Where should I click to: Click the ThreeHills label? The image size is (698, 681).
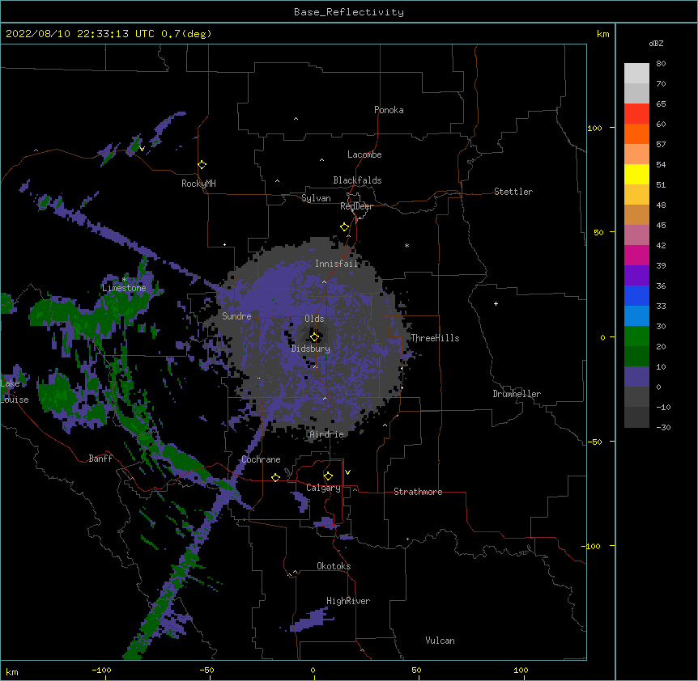click(x=435, y=338)
